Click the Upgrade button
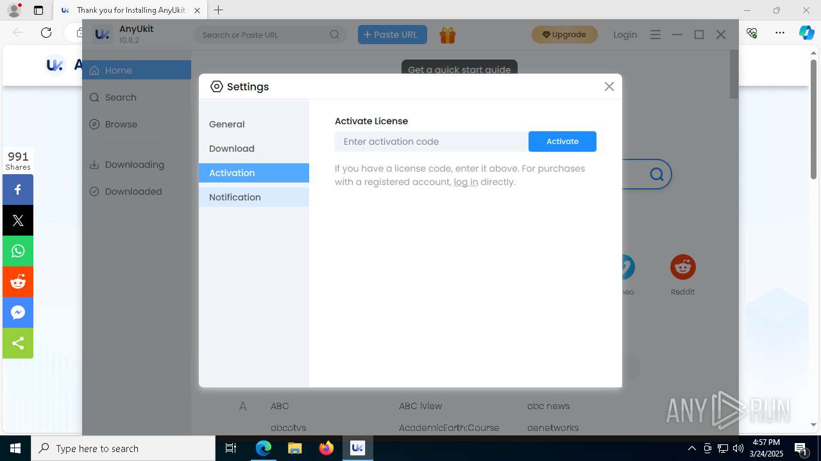821x461 pixels. point(564,35)
